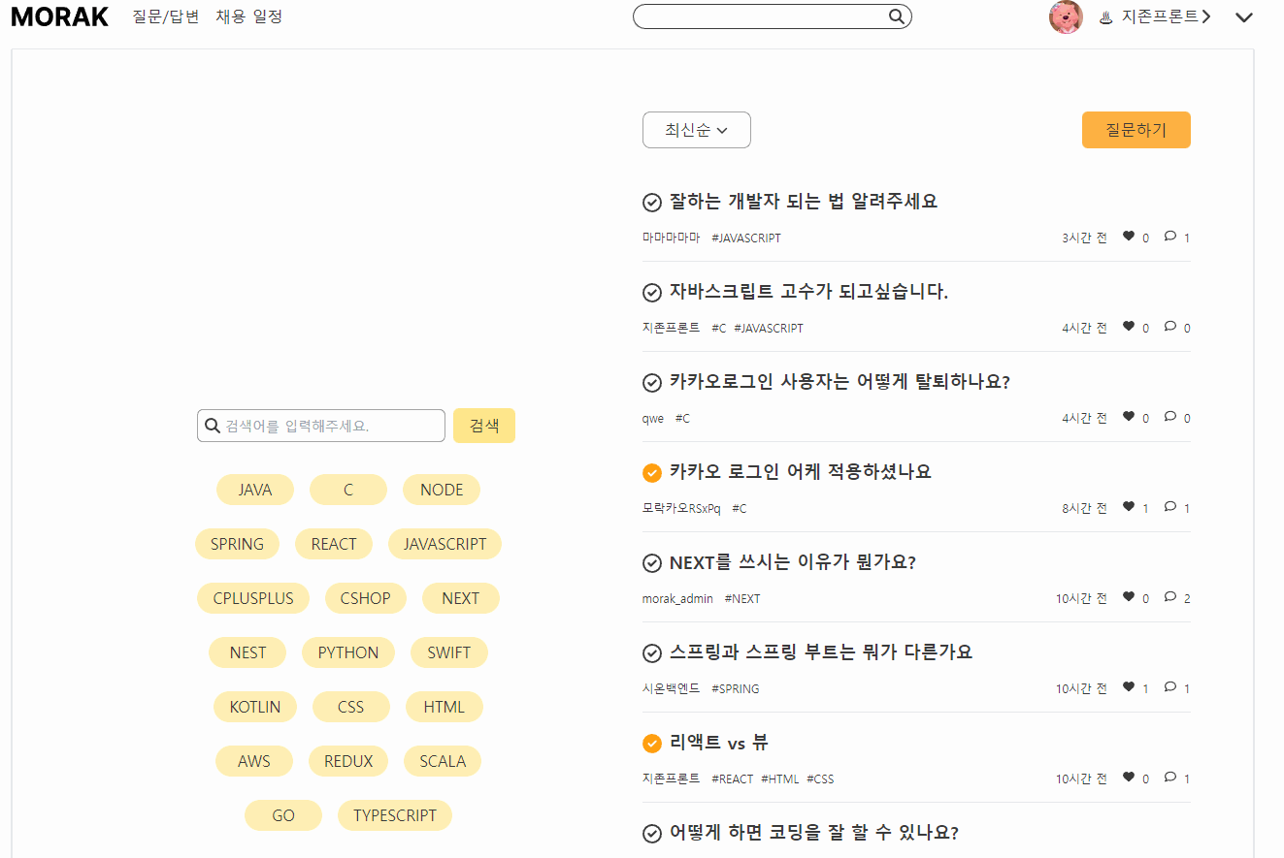Click author name 마마마마마
The image size is (1284, 858).
[671, 238]
